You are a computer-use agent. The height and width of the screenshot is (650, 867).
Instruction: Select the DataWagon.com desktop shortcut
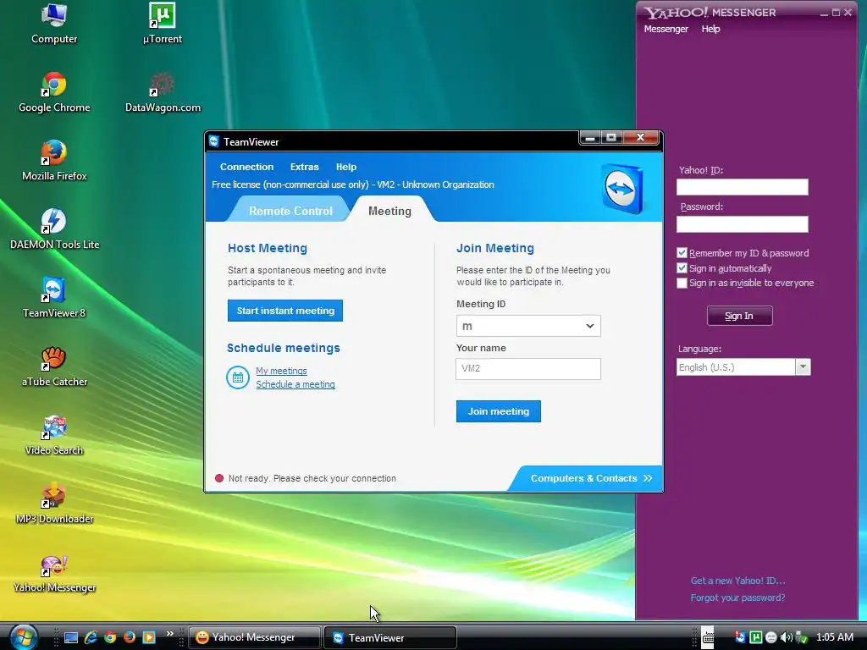pyautogui.click(x=163, y=92)
